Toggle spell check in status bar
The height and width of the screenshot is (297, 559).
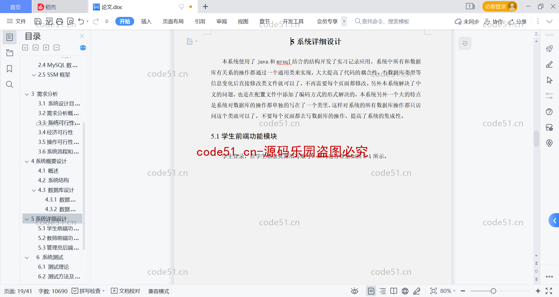pos(88,291)
